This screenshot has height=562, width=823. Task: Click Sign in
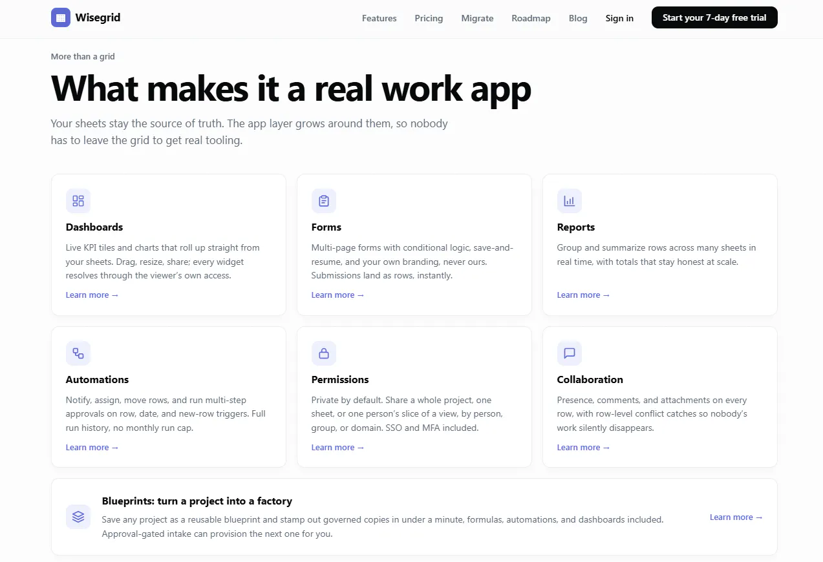619,18
